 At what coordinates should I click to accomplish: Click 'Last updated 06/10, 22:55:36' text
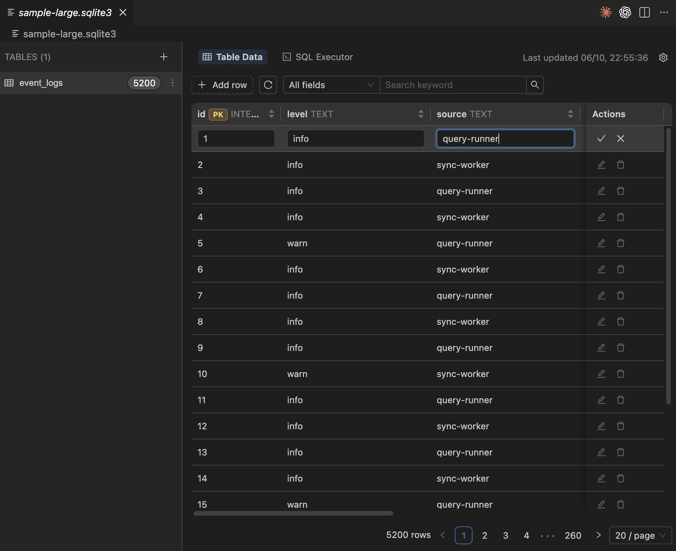click(585, 57)
